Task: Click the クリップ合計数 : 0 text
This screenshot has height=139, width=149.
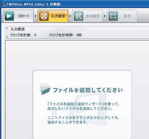Action: 23,35
